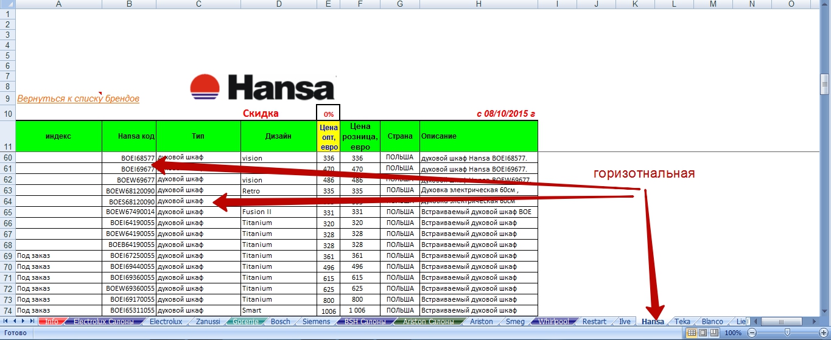The image size is (831, 340).
Task: Open the Info sheet tab
Action: tap(52, 321)
